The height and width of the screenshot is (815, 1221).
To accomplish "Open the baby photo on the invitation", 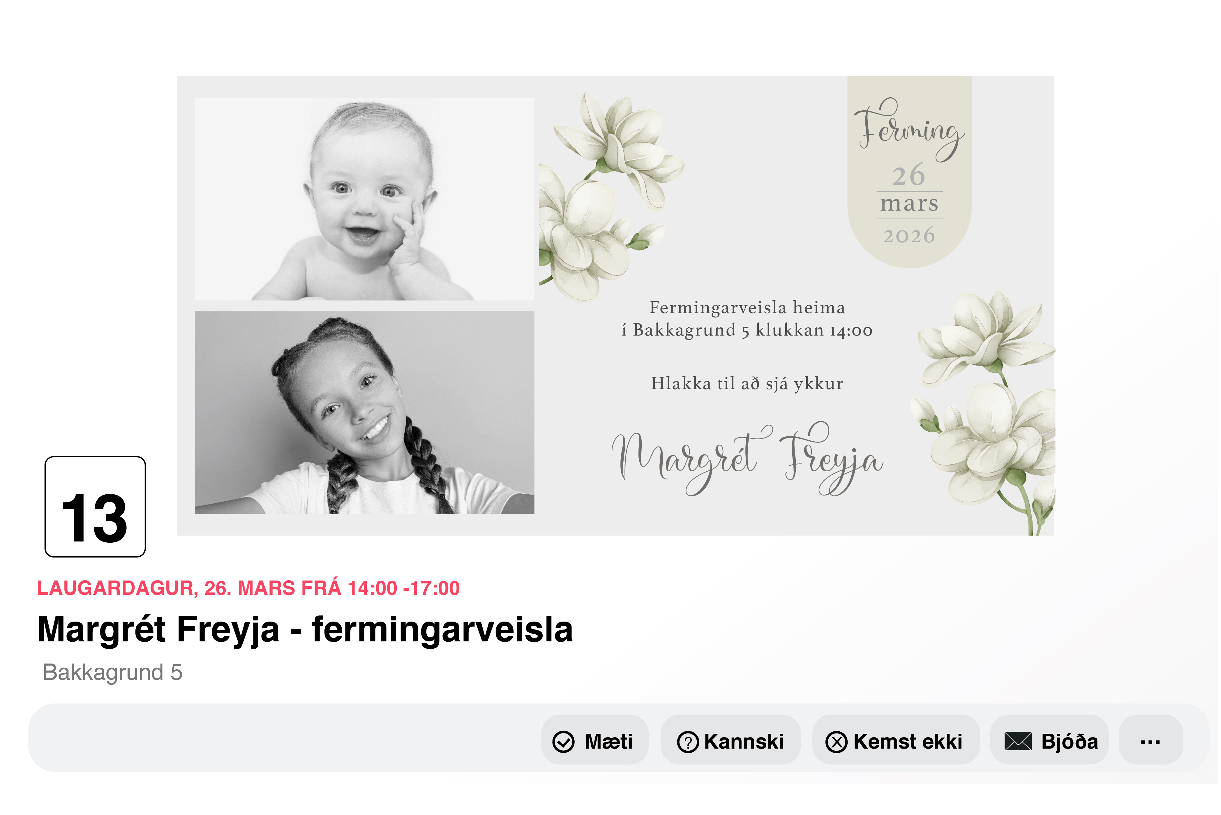I will point(364,199).
